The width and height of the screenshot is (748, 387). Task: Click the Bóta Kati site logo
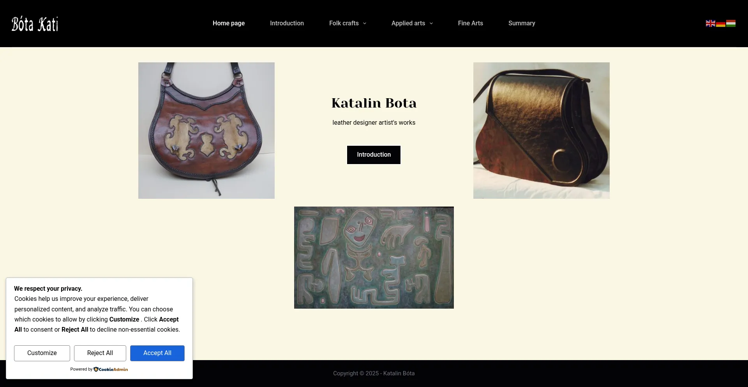(x=35, y=24)
